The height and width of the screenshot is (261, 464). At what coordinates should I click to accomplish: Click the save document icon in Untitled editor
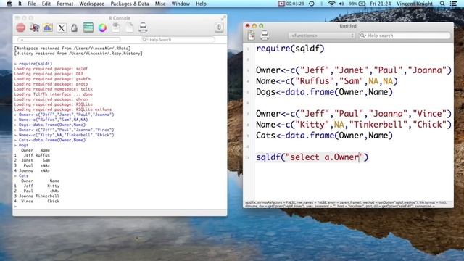[x=252, y=36]
